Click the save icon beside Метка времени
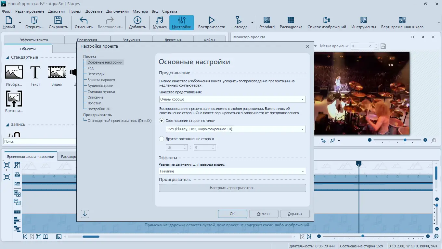Image resolution: width=442 pixels, height=249 pixels. (383, 46)
